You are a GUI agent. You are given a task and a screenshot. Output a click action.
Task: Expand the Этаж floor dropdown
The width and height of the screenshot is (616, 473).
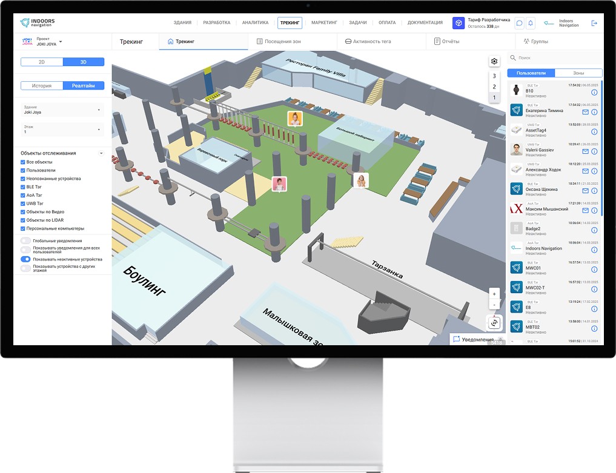point(62,129)
